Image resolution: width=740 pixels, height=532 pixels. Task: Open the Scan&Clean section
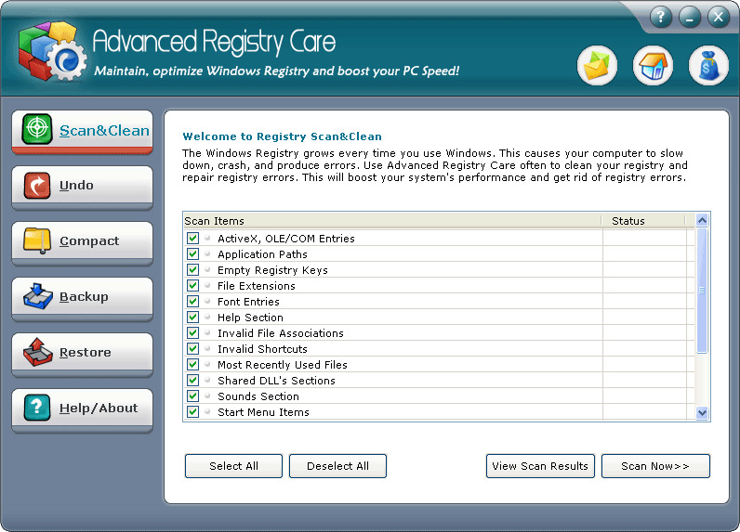click(82, 132)
